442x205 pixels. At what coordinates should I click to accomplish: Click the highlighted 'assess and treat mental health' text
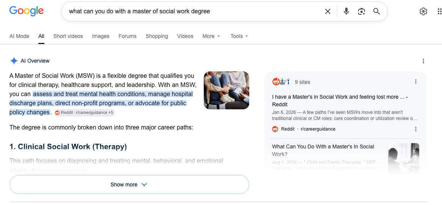[x=101, y=103]
